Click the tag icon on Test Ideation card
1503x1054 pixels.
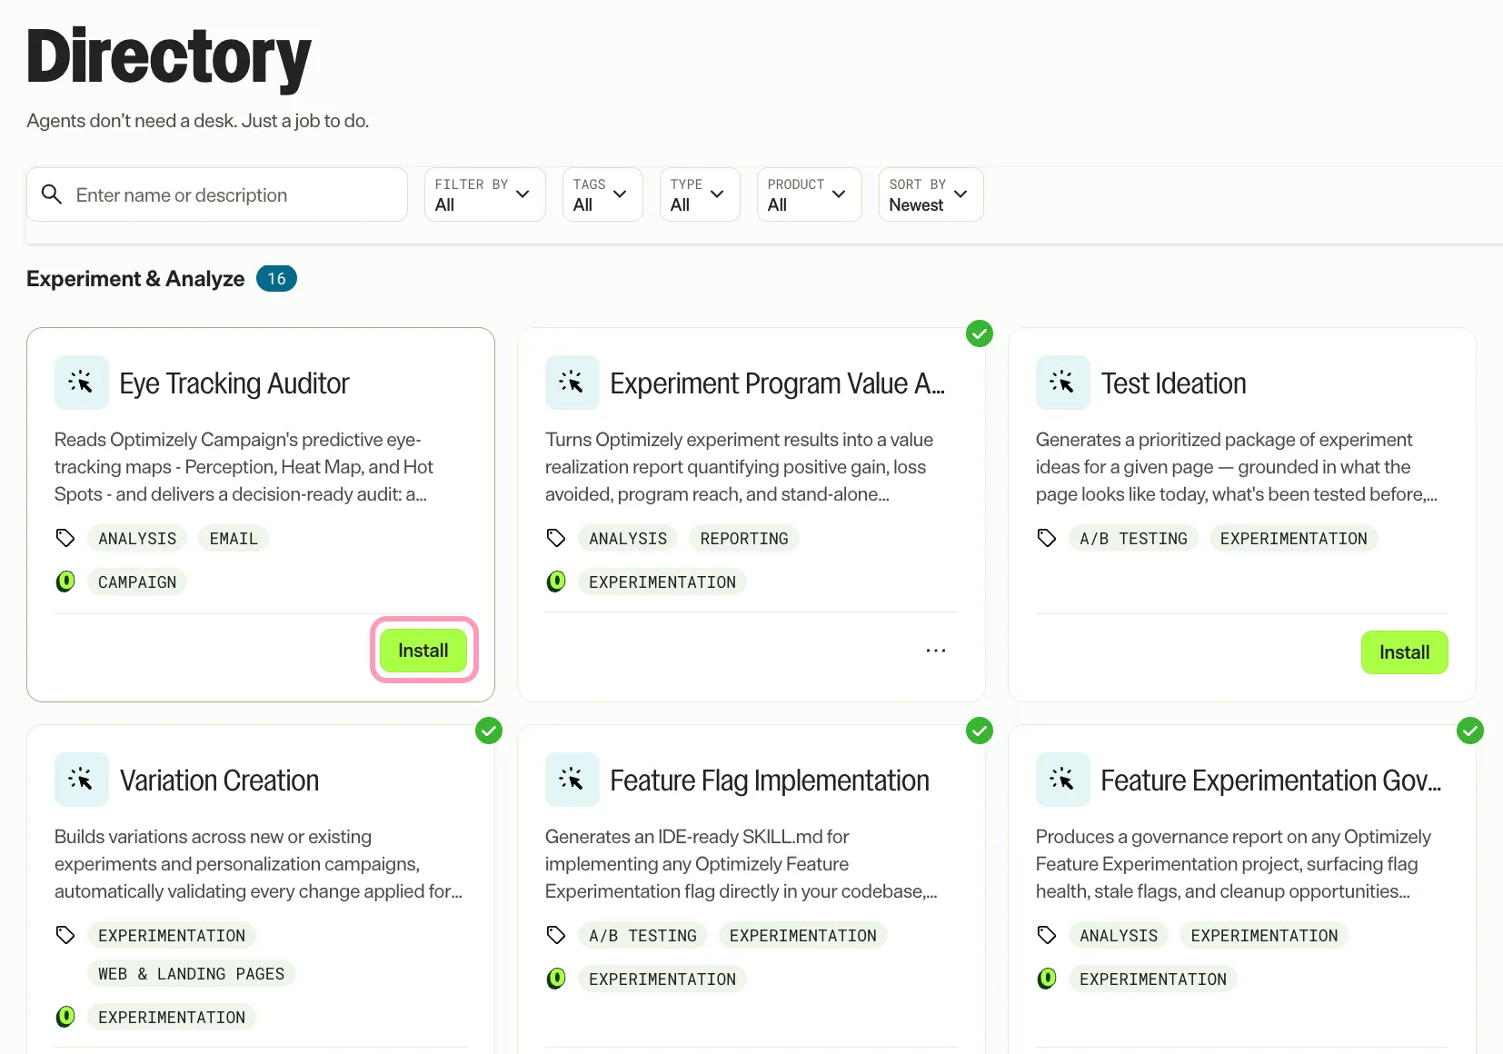pyautogui.click(x=1047, y=538)
